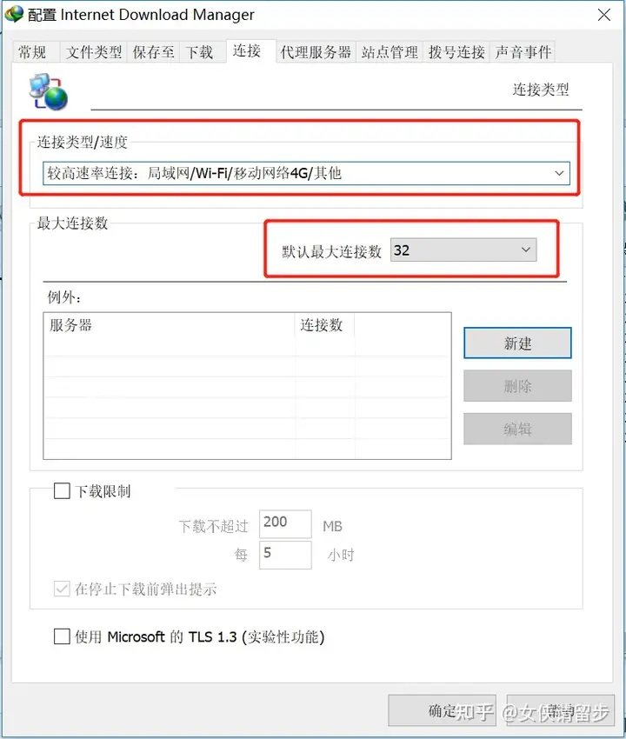626x739 pixels.
Task: Toggle the 在停止下载前弹出提示 checkbox
Action: coord(62,589)
